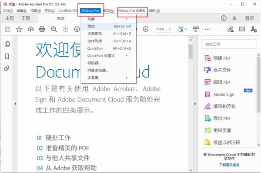Open the PitStop Pro 仪表板 menu
This screenshot has width=261, height=173.
(x=132, y=11)
